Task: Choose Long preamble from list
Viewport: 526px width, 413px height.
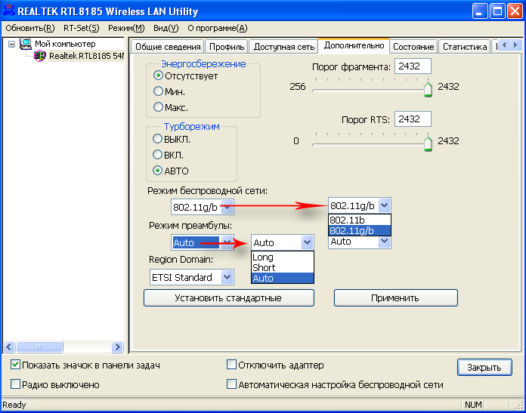Action: tap(283, 257)
